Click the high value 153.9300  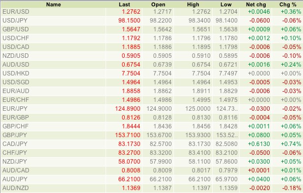(198, 135)
